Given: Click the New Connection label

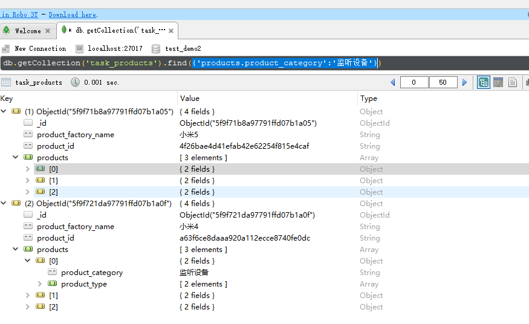Looking at the screenshot, I should [41, 48].
